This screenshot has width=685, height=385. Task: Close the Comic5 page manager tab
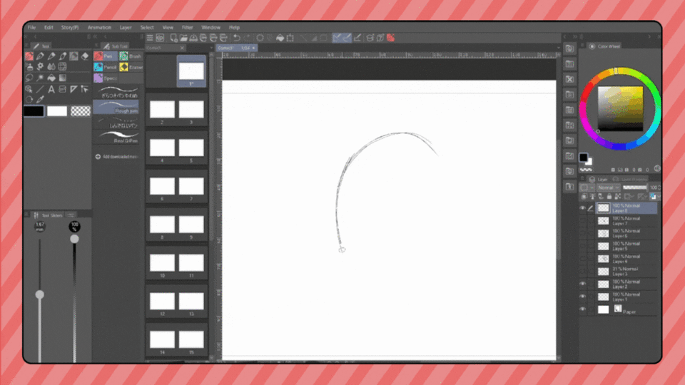[182, 48]
